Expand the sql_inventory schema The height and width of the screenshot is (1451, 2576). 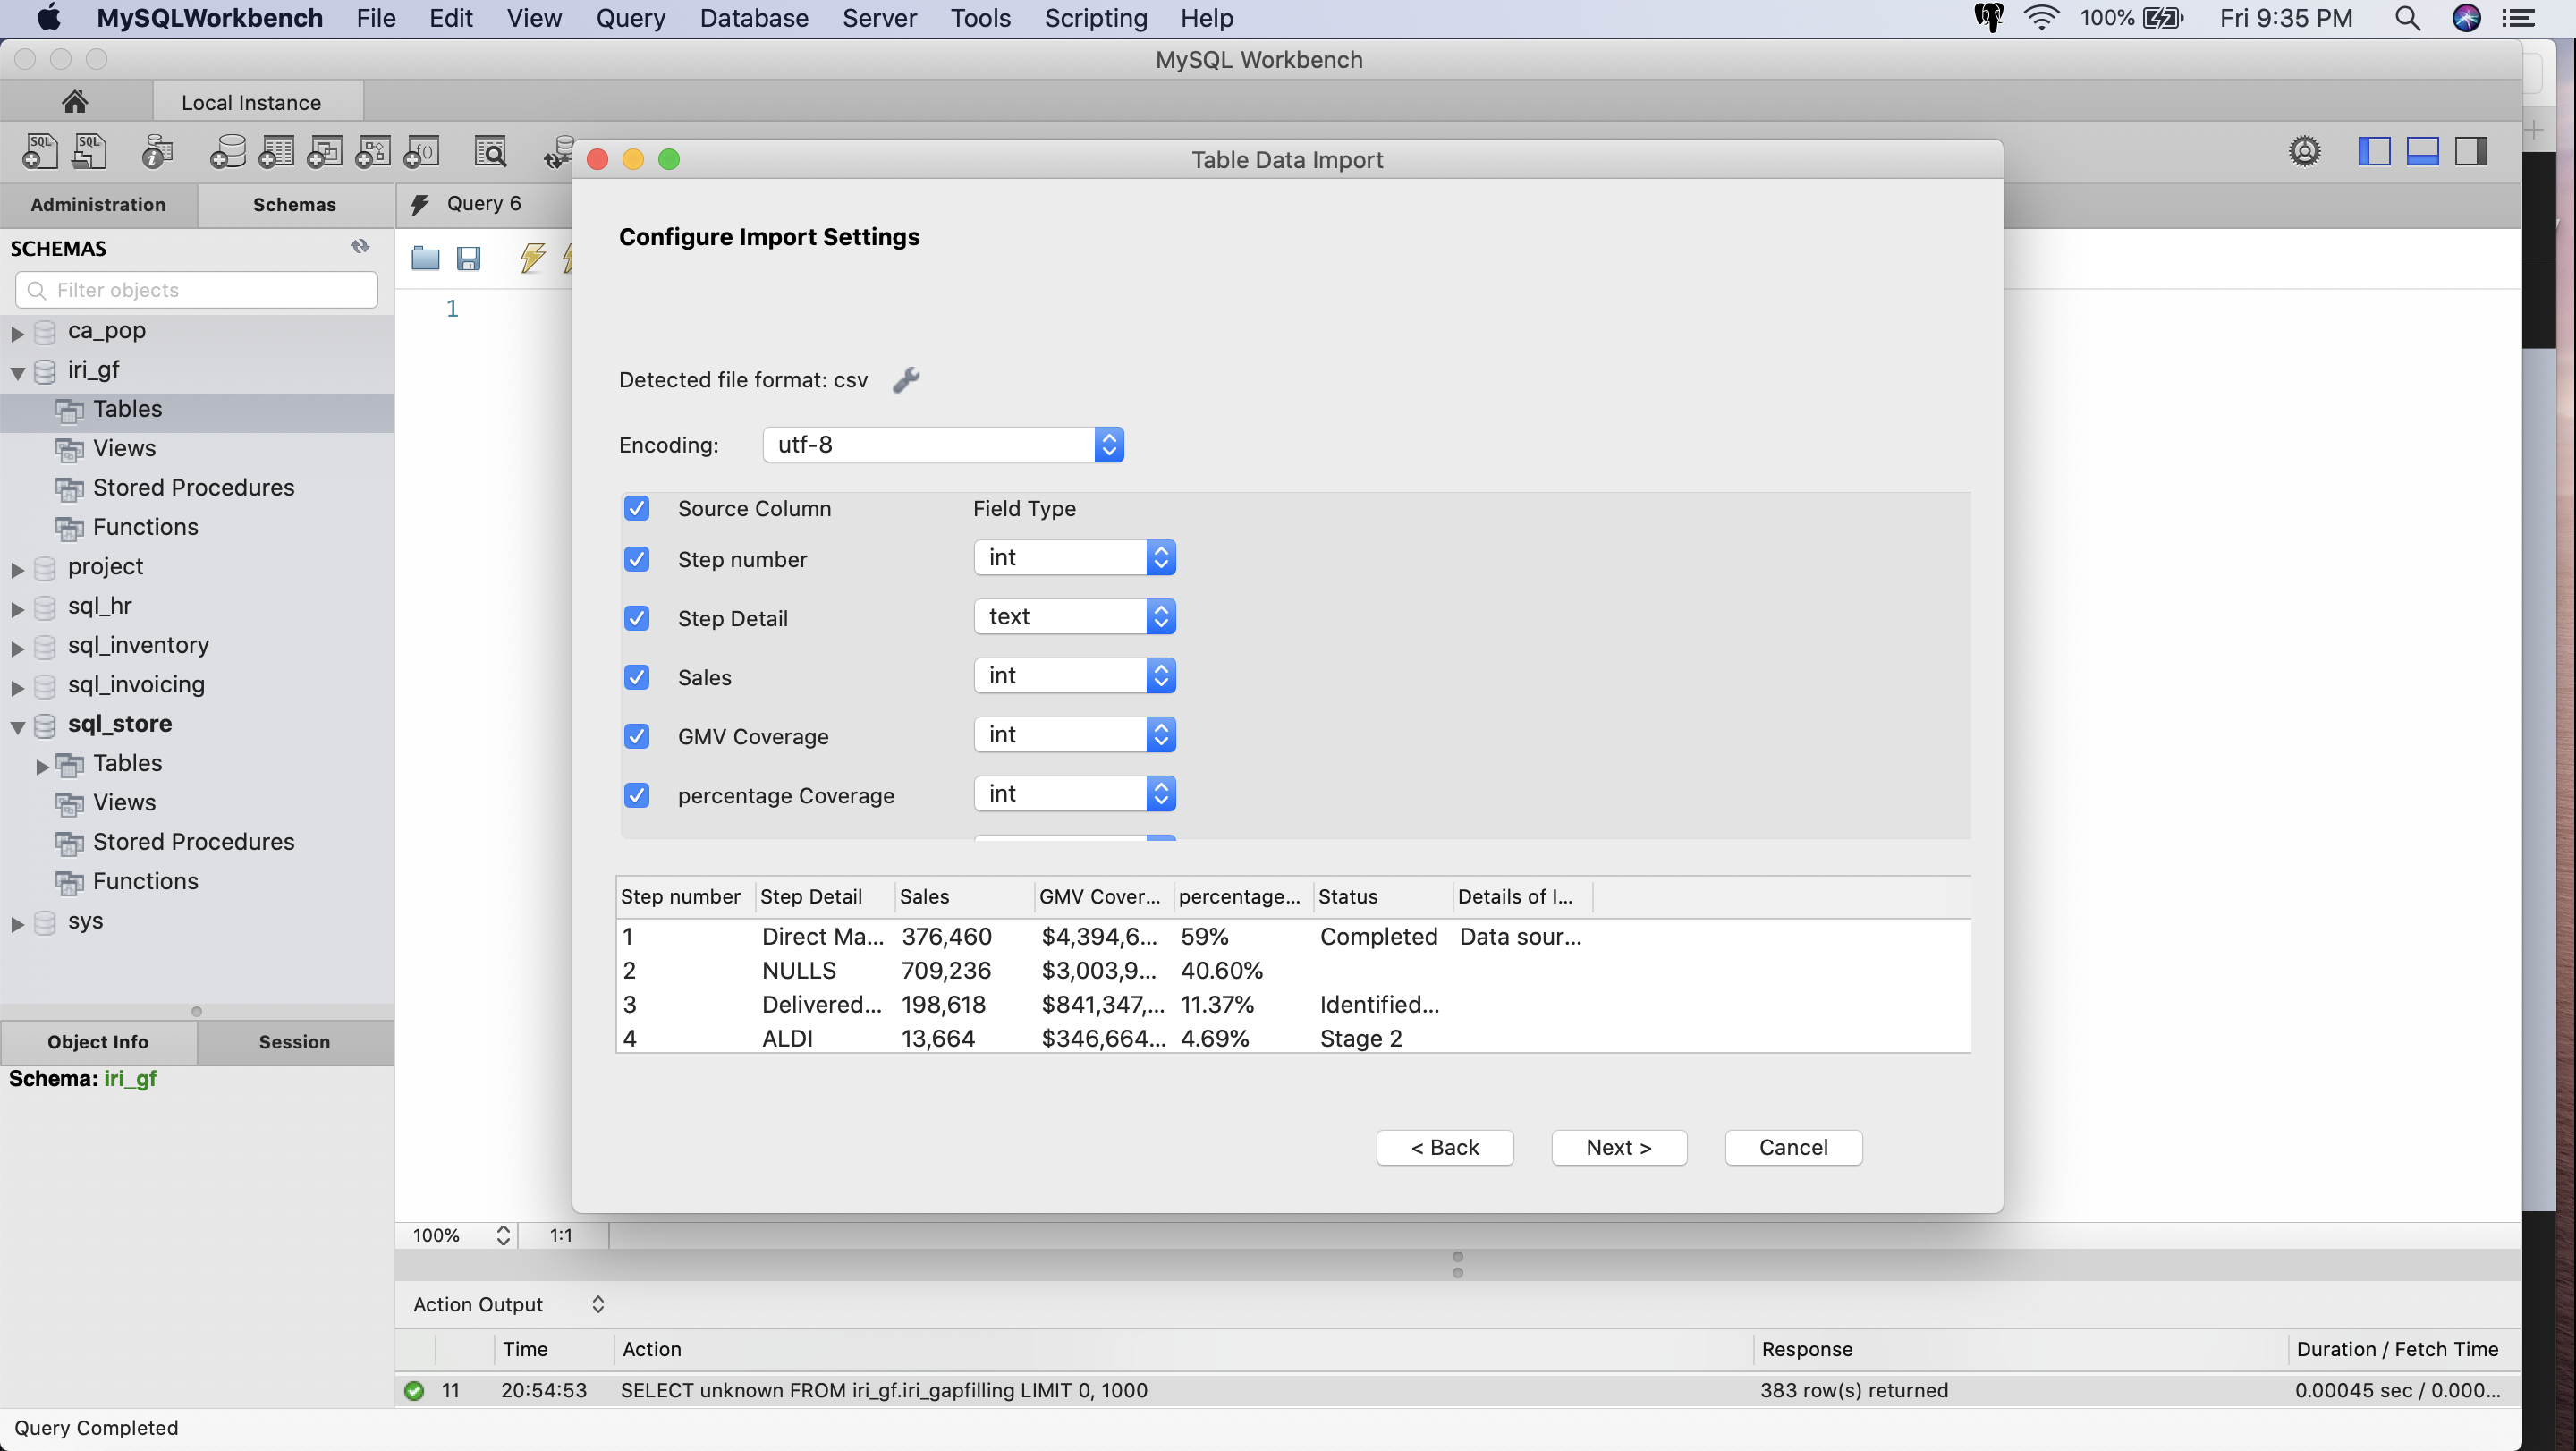click(x=18, y=647)
